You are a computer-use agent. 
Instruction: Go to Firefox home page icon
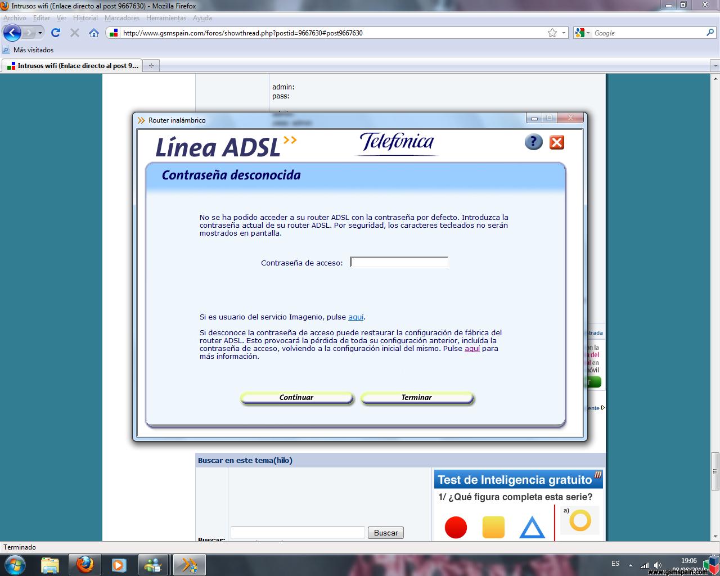(94, 33)
